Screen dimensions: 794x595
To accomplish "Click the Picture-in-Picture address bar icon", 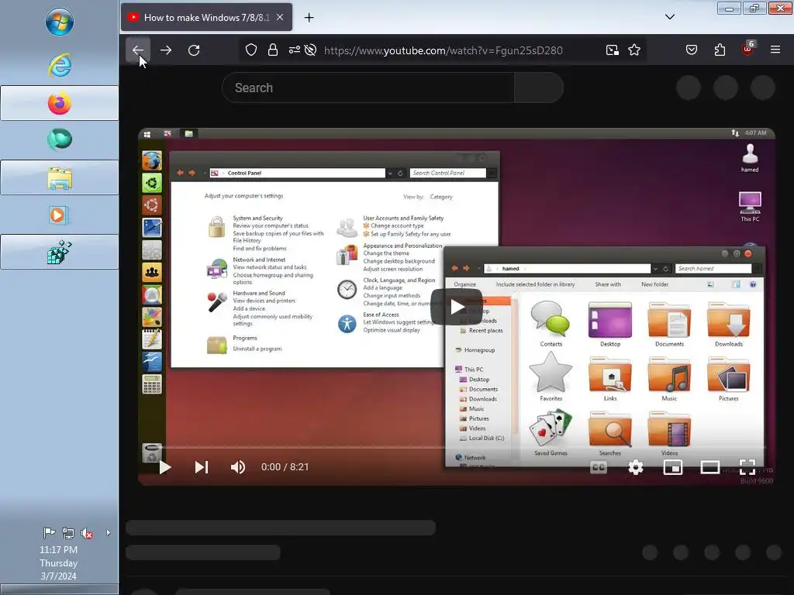I will pos(613,50).
